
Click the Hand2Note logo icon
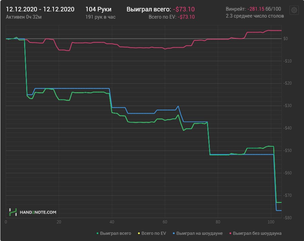pos(13,212)
